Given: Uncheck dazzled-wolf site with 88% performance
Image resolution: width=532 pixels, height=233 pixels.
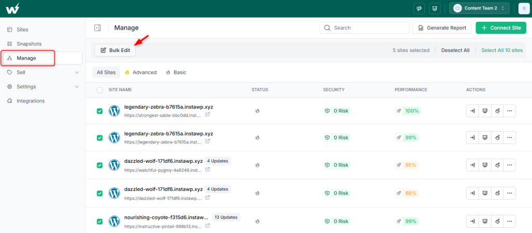Looking at the screenshot, I should 99,193.
